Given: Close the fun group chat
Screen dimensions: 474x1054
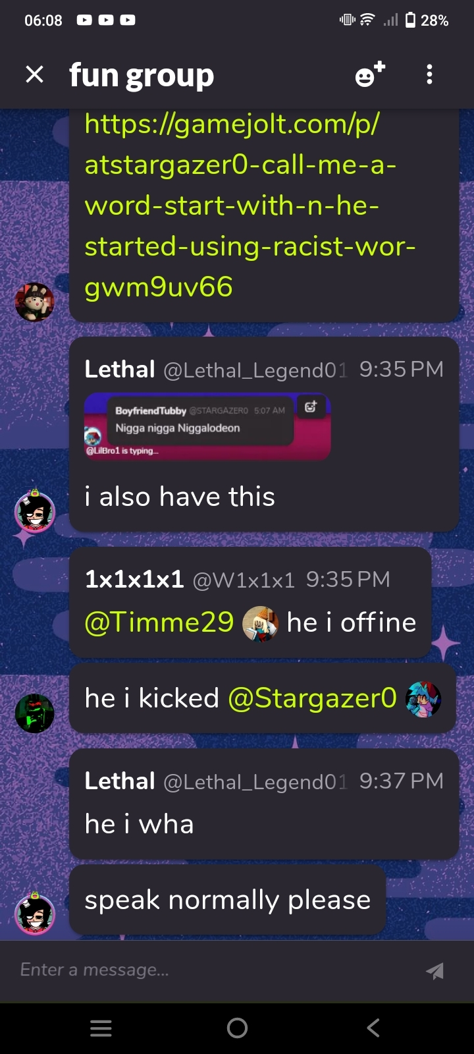Looking at the screenshot, I should pos(34,74).
